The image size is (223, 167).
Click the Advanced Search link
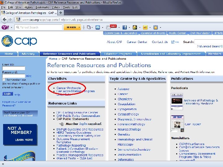(209, 46)
